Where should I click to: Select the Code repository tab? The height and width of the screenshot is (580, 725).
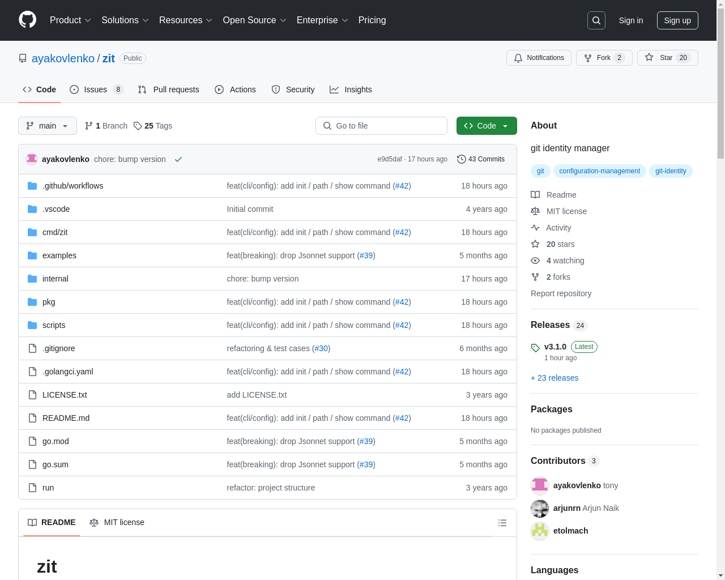tap(39, 89)
